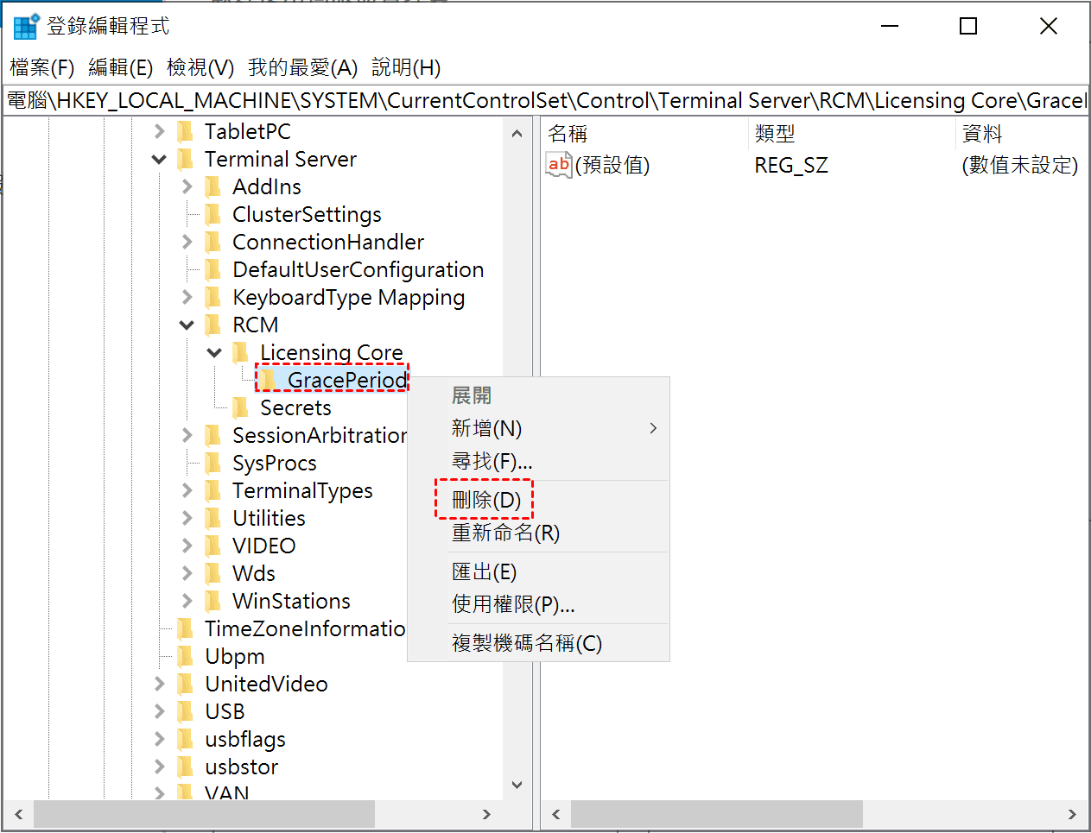
Task: Click the values pane horizontal scrollbar thumb
Action: coord(716,814)
